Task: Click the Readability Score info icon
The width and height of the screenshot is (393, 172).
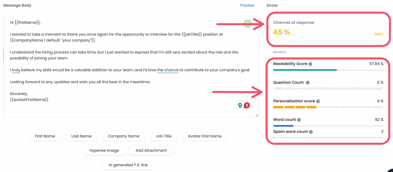Action: click(310, 64)
